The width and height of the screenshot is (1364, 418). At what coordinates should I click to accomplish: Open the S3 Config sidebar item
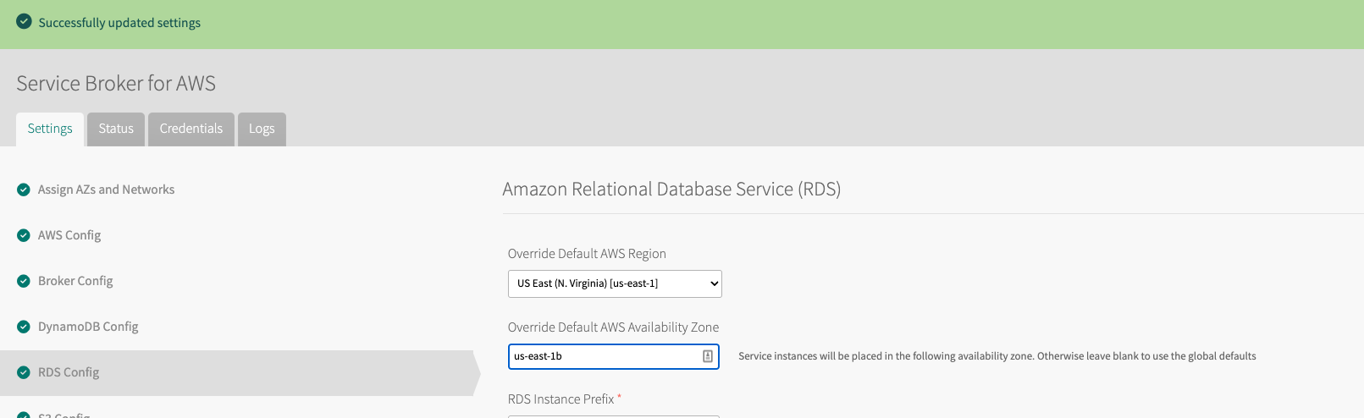(64, 415)
